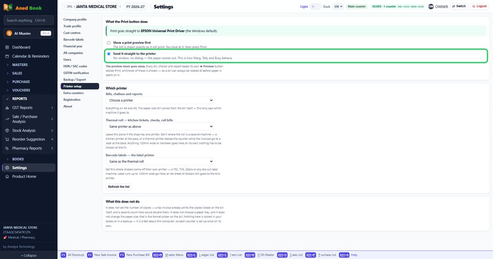Click the Stock Analysis box icon
The width and height of the screenshot is (493, 259).
7,130
